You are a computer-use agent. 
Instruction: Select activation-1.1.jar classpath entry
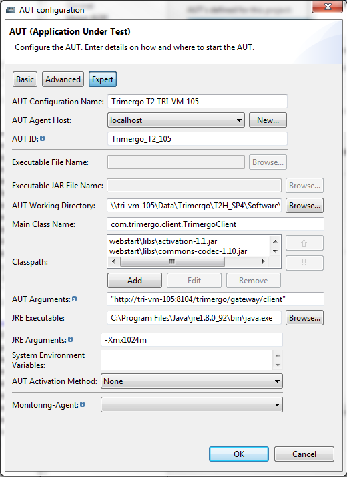pyautogui.click(x=163, y=241)
